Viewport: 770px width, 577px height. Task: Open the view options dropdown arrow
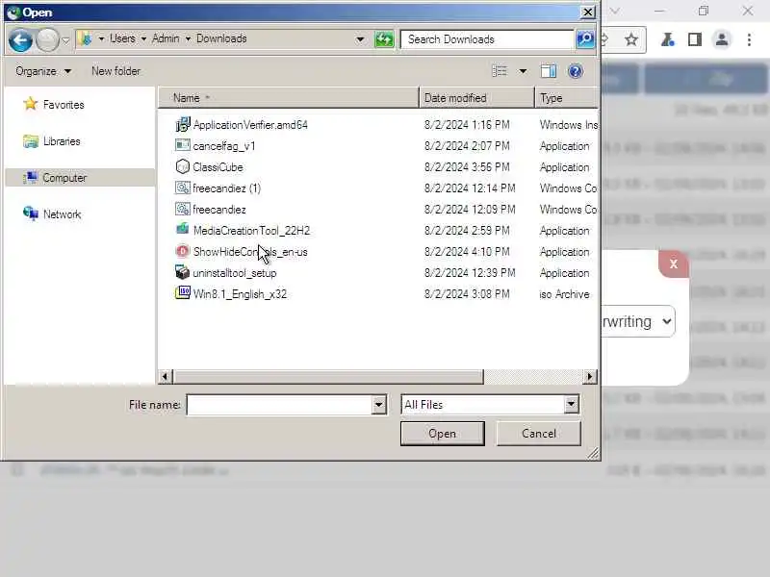[523, 71]
